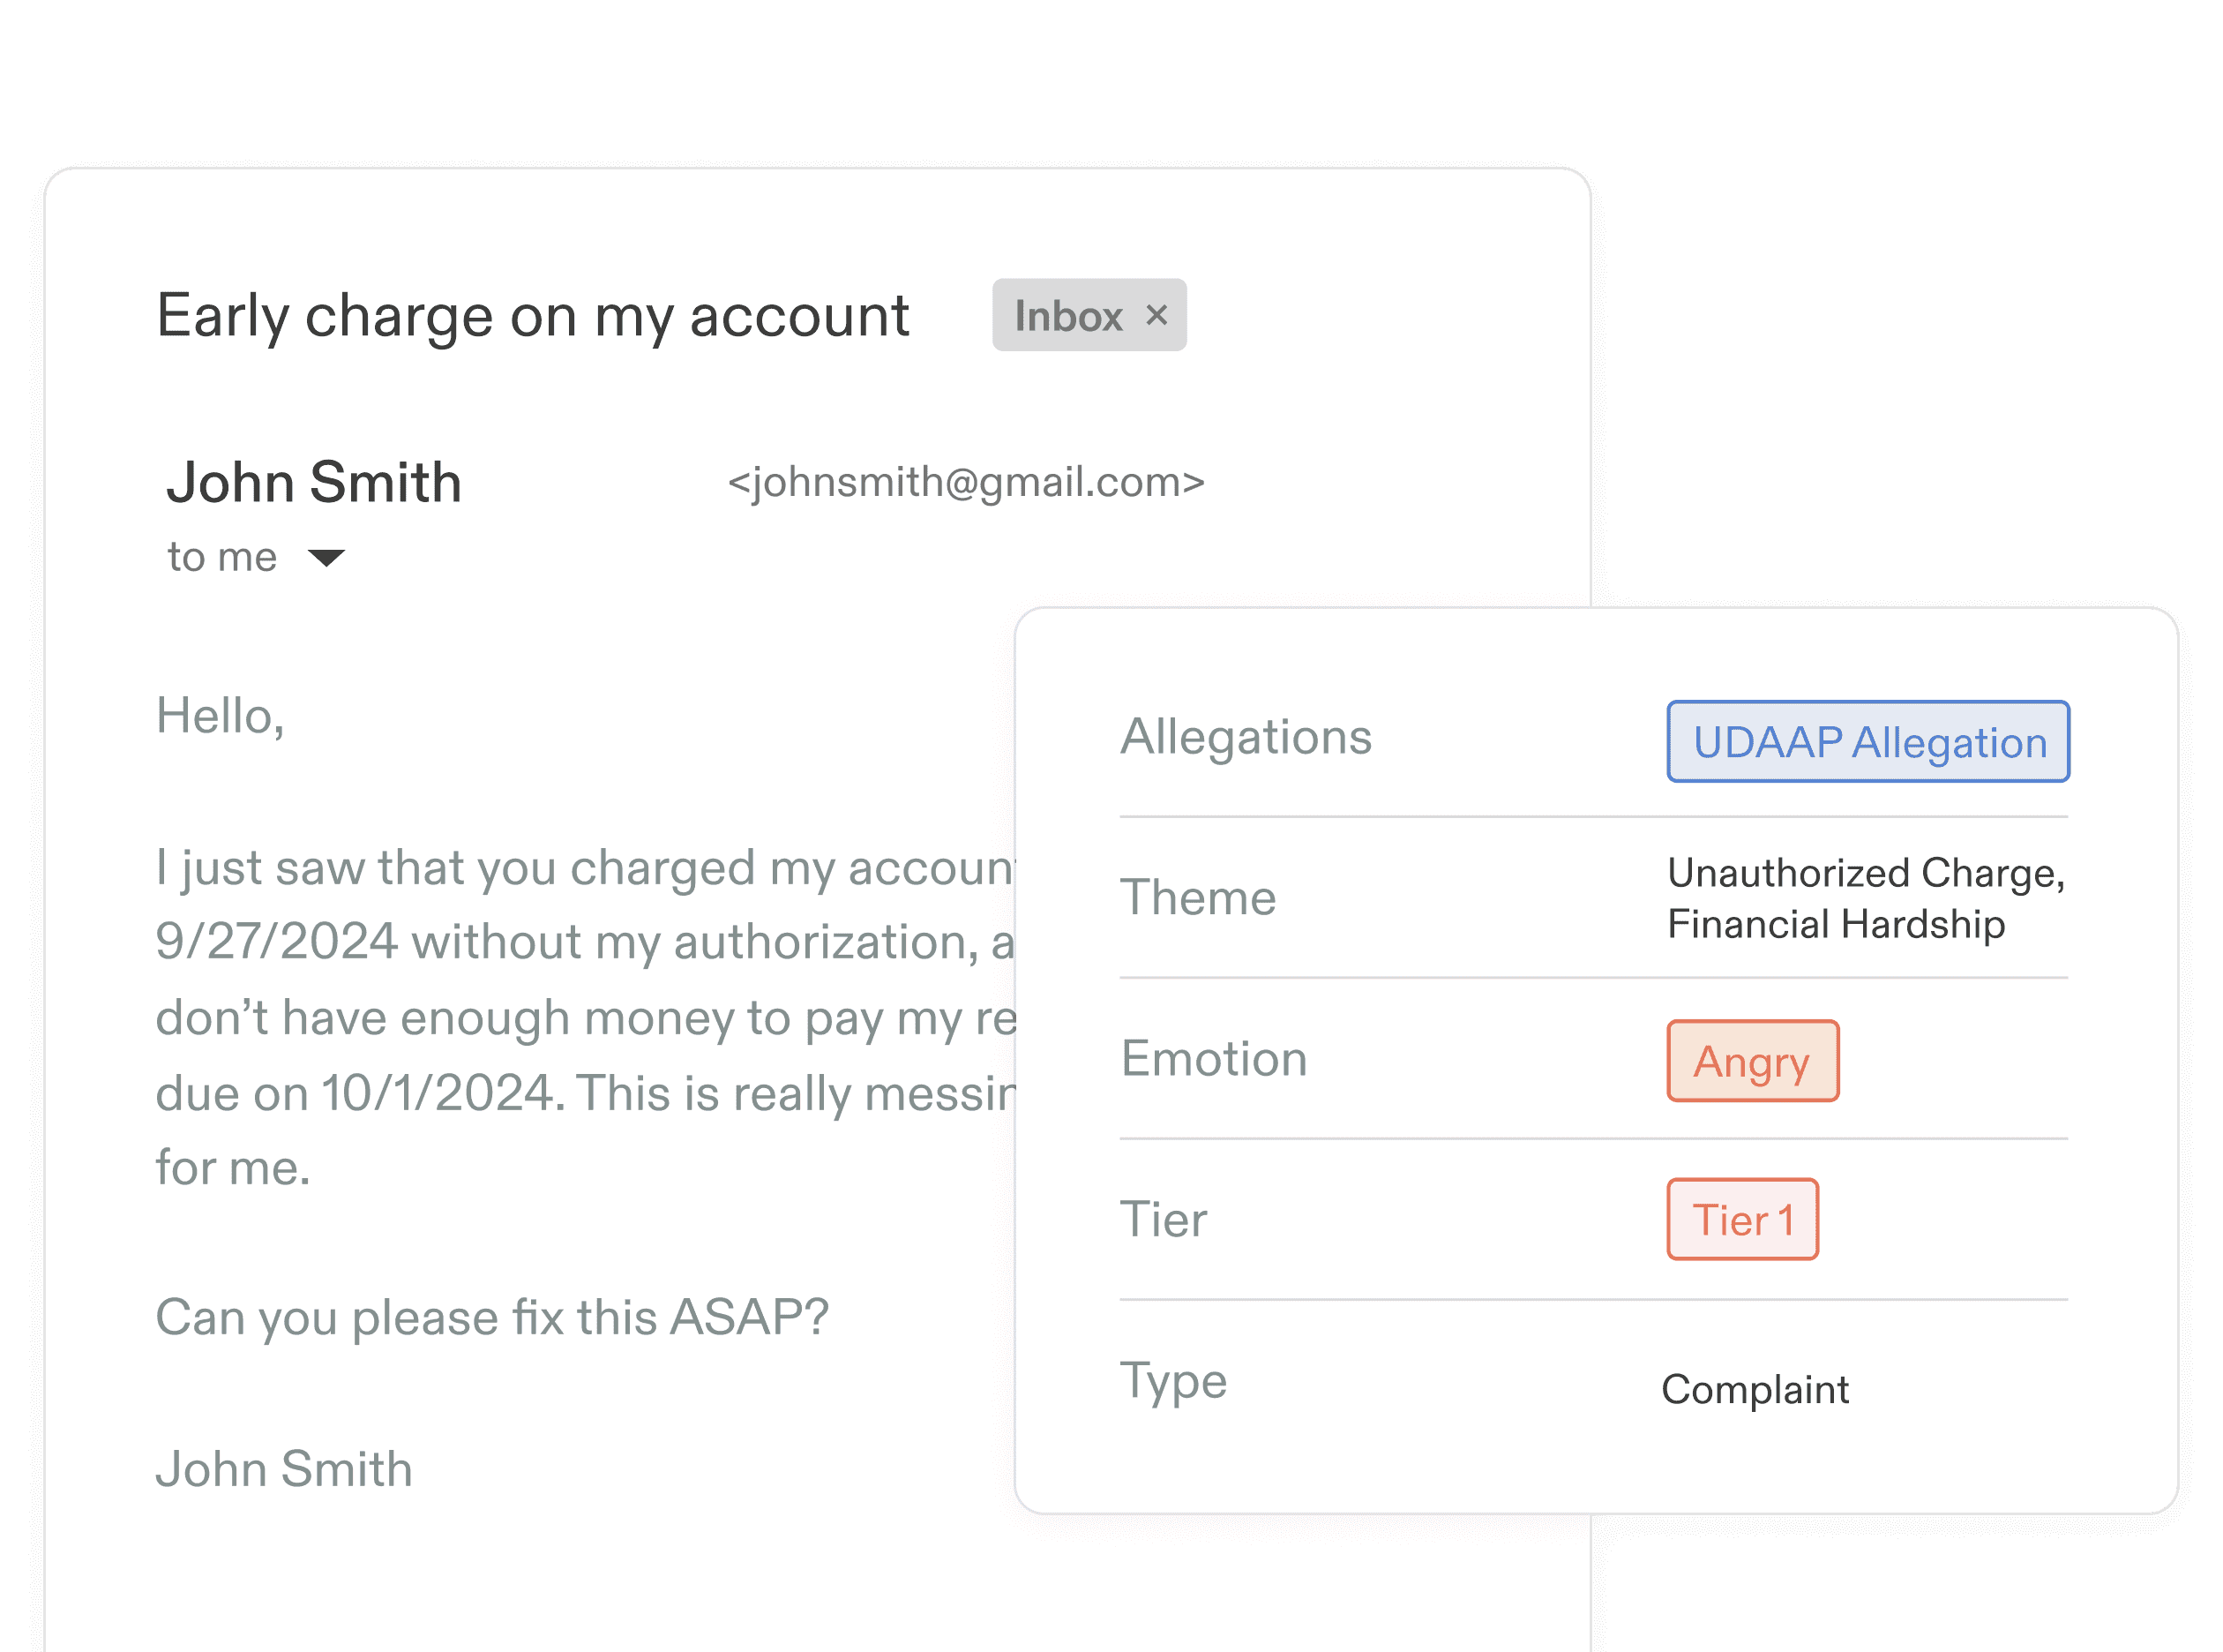This screenshot has width=2223, height=1652.
Task: Click the Unauthorized Charge, Financial Hardship theme
Action: pos(1865,898)
